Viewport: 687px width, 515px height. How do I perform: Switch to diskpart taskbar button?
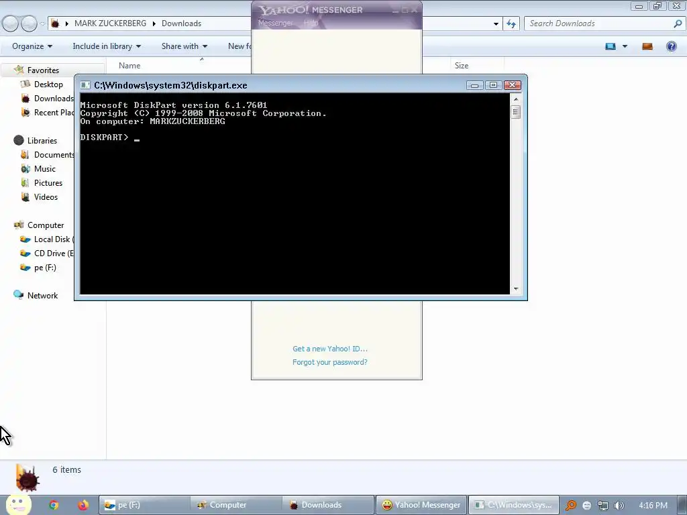pos(514,505)
